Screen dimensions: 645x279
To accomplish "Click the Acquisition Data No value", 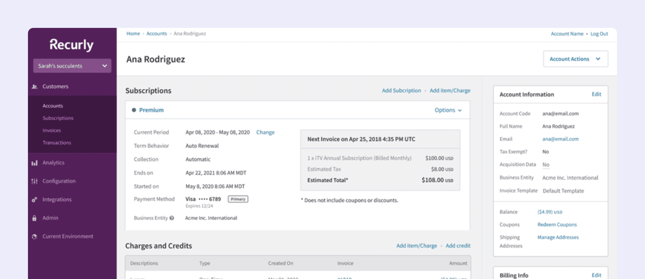I will point(546,165).
